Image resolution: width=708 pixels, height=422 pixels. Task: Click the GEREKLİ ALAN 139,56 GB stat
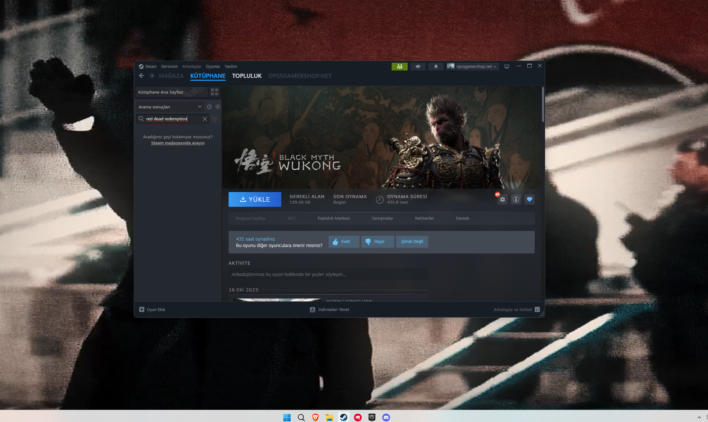click(307, 199)
